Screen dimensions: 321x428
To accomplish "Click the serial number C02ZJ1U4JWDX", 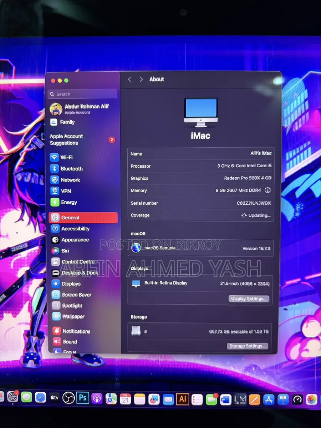I will pos(254,203).
